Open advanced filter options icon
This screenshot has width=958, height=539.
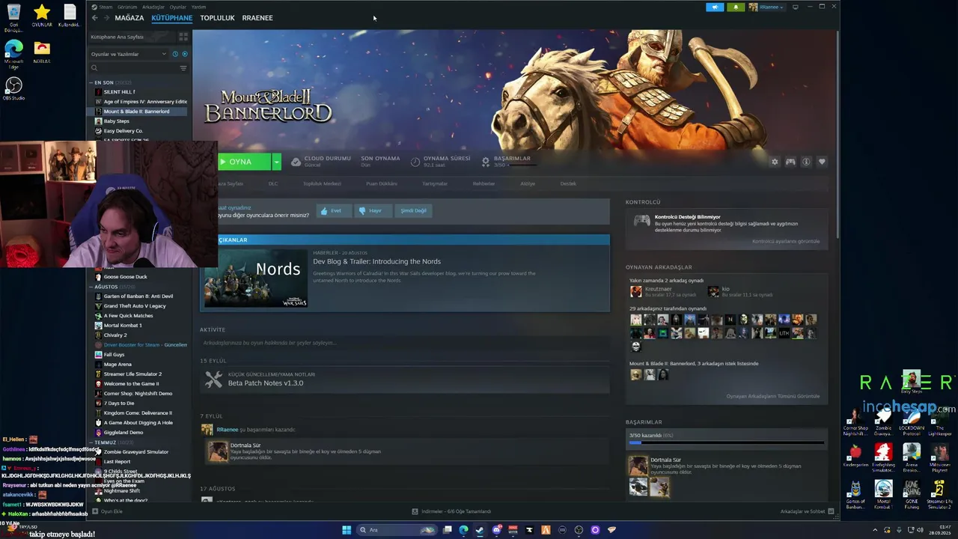[x=183, y=68]
